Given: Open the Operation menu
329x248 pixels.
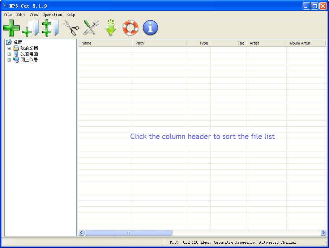Looking at the screenshot, I should coord(52,14).
